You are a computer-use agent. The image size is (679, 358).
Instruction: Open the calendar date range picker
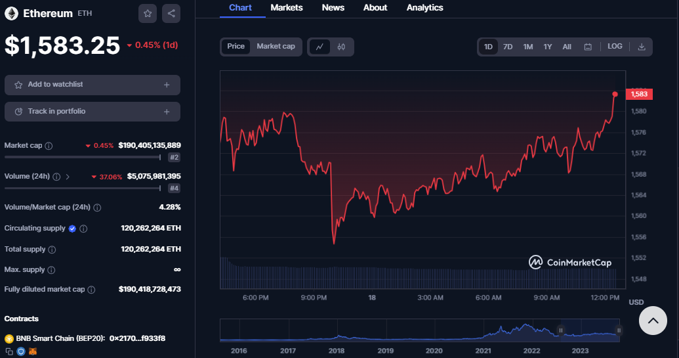coord(588,47)
